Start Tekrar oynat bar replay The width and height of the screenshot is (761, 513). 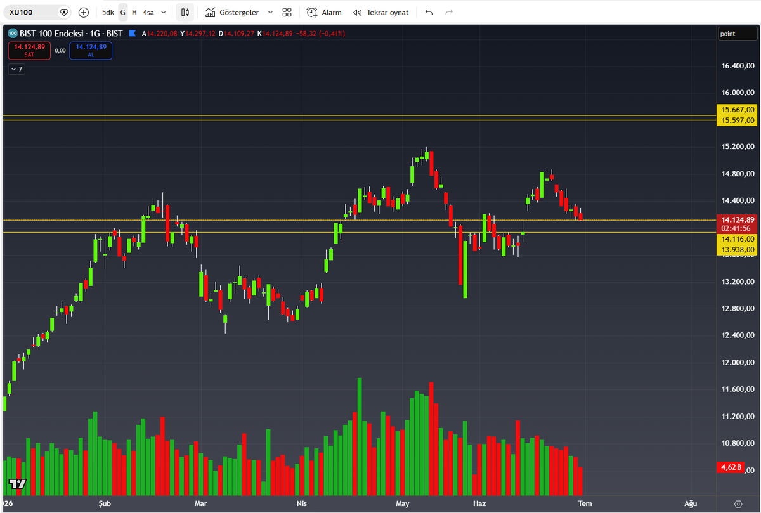[x=381, y=12]
